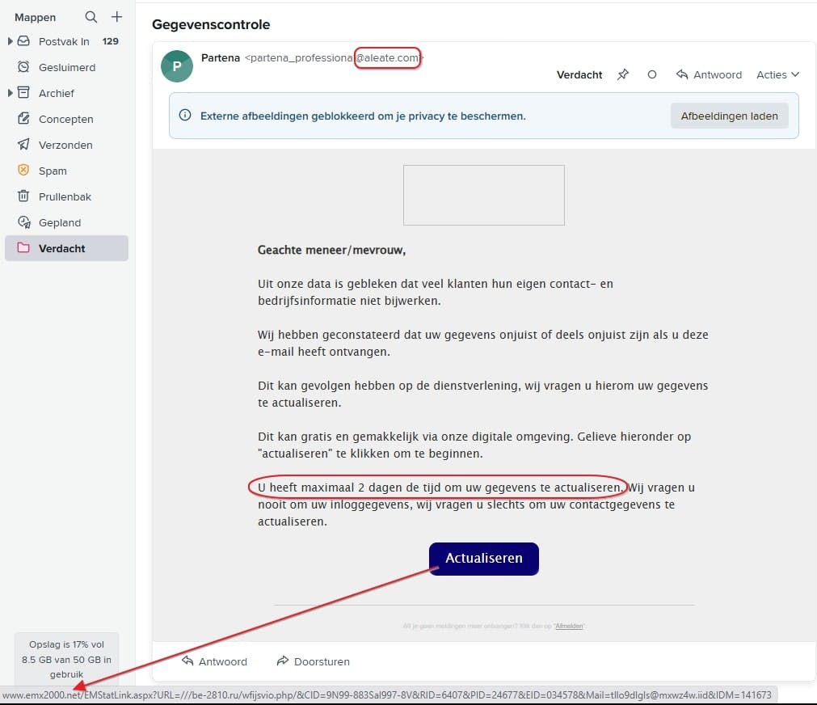
Task: Check the storage usage indicator
Action: point(65,658)
